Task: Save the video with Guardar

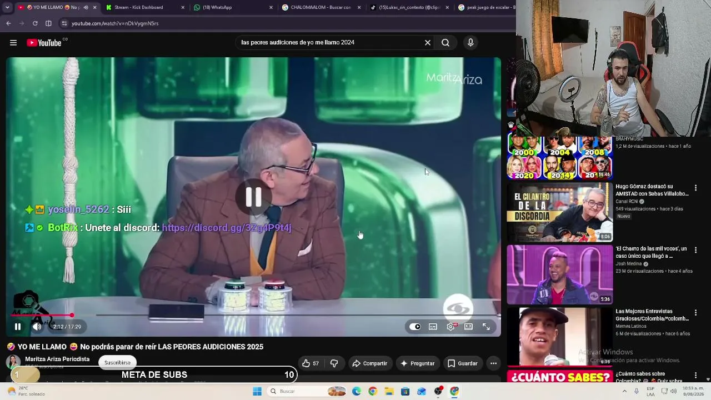Action: (462, 363)
